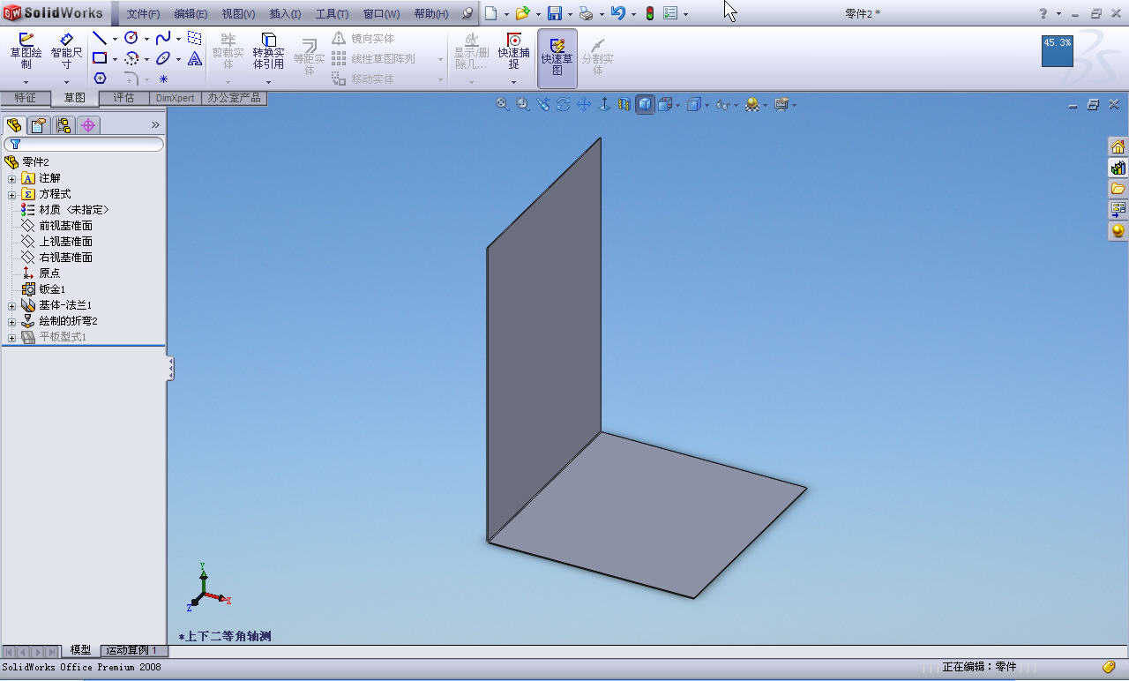Viewport: 1129px width, 681px height.
Task: Select 前视基准面 front plane in tree
Action: tap(65, 226)
